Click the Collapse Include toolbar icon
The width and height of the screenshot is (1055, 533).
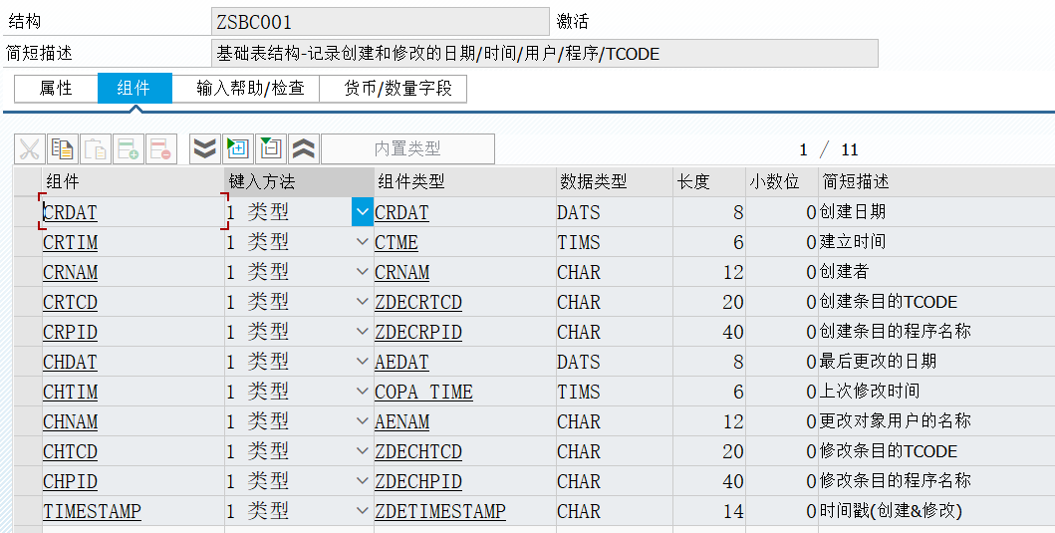point(271,148)
